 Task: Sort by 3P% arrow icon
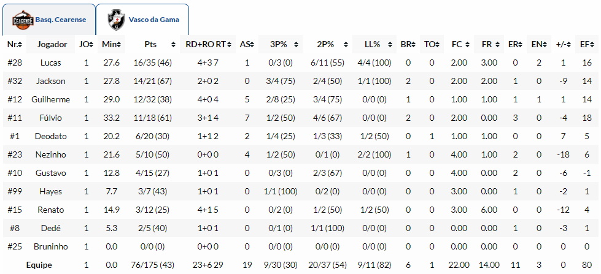[x=298, y=45]
